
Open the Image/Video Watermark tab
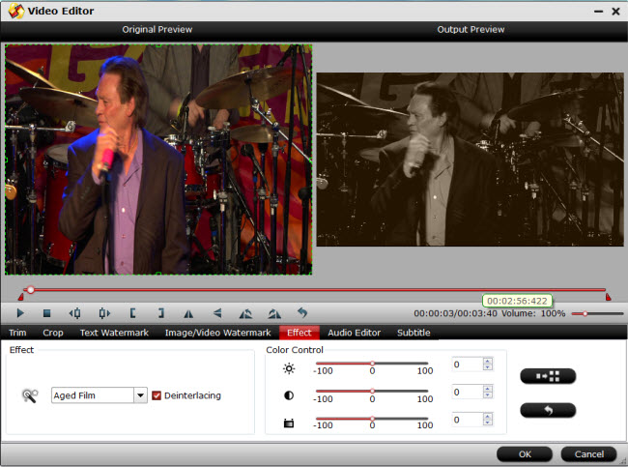pyautogui.click(x=218, y=333)
